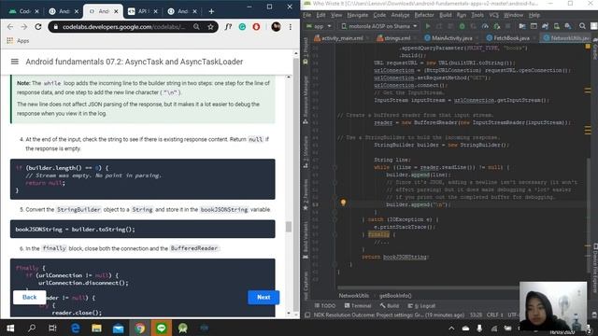
Task: Open the Navigate menu
Action: point(357,15)
